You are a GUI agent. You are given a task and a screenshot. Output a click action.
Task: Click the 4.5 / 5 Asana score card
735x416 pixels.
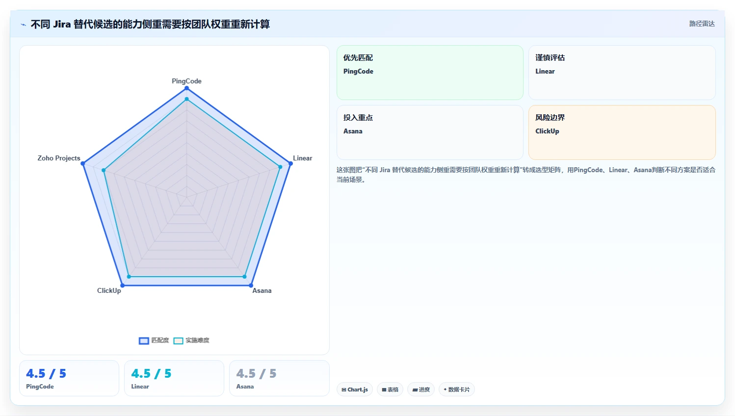279,378
